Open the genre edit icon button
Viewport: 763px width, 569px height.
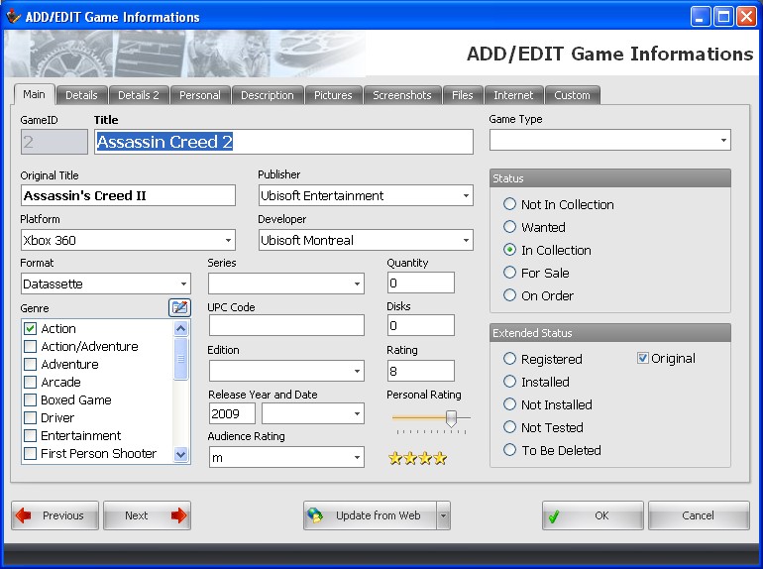179,307
